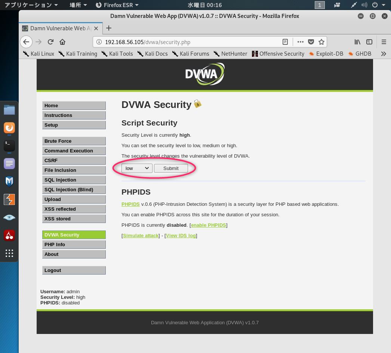Open Instructions in DVWA sidebar
This screenshot has height=353, width=391.
click(x=74, y=115)
